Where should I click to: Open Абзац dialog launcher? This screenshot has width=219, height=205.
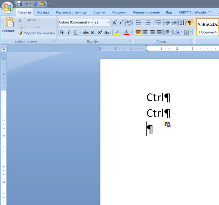(x=191, y=41)
